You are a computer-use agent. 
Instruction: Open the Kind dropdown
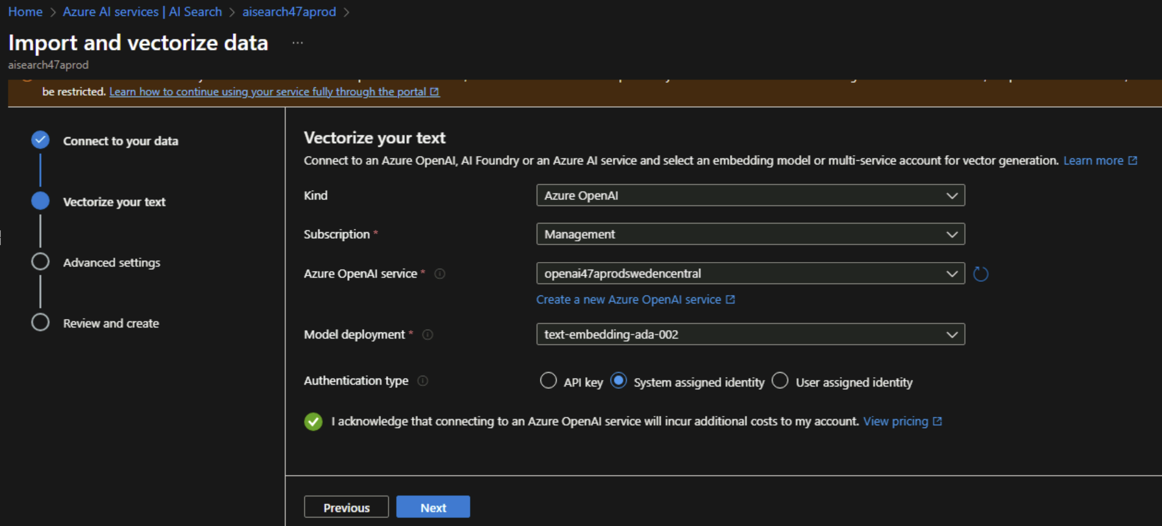click(x=750, y=196)
